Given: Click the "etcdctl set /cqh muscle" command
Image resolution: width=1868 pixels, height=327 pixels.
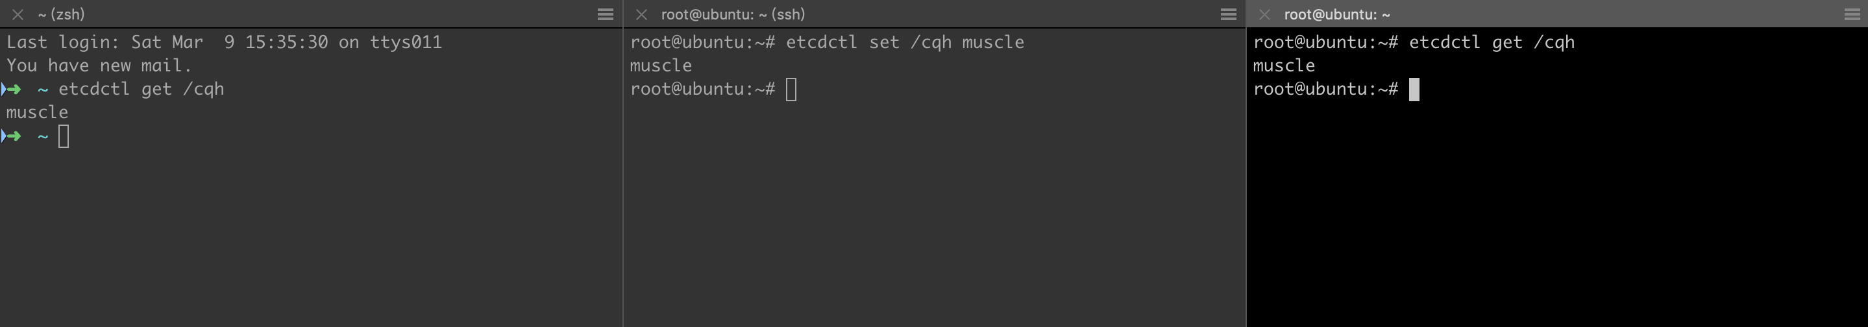Looking at the screenshot, I should coord(905,42).
